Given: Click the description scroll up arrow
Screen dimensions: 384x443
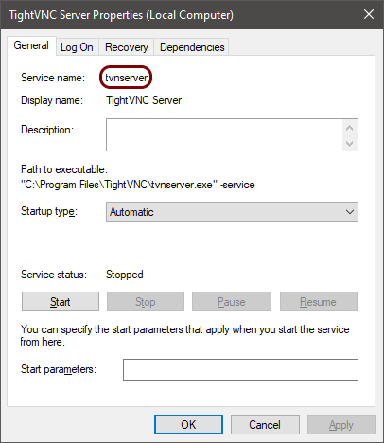Looking at the screenshot, I should pyautogui.click(x=349, y=128).
